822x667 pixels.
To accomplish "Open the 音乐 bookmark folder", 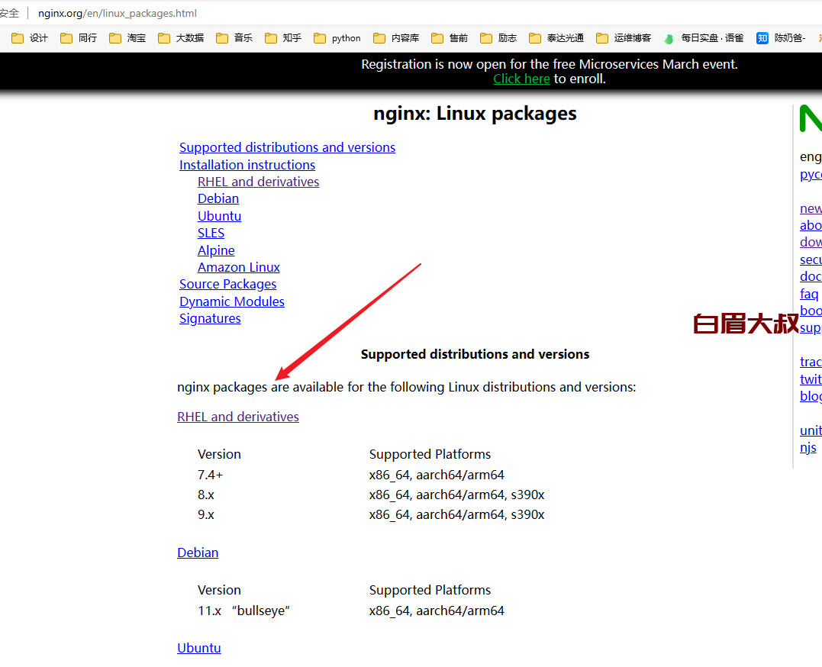I will [x=234, y=37].
